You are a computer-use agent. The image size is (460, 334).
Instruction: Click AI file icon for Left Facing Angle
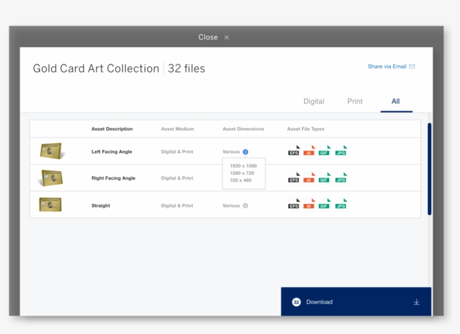tap(309, 150)
